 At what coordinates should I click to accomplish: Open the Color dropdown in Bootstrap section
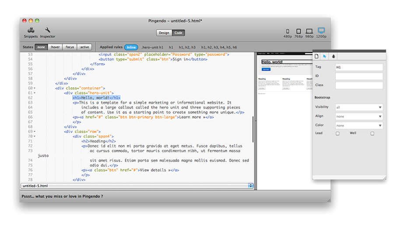point(359,126)
